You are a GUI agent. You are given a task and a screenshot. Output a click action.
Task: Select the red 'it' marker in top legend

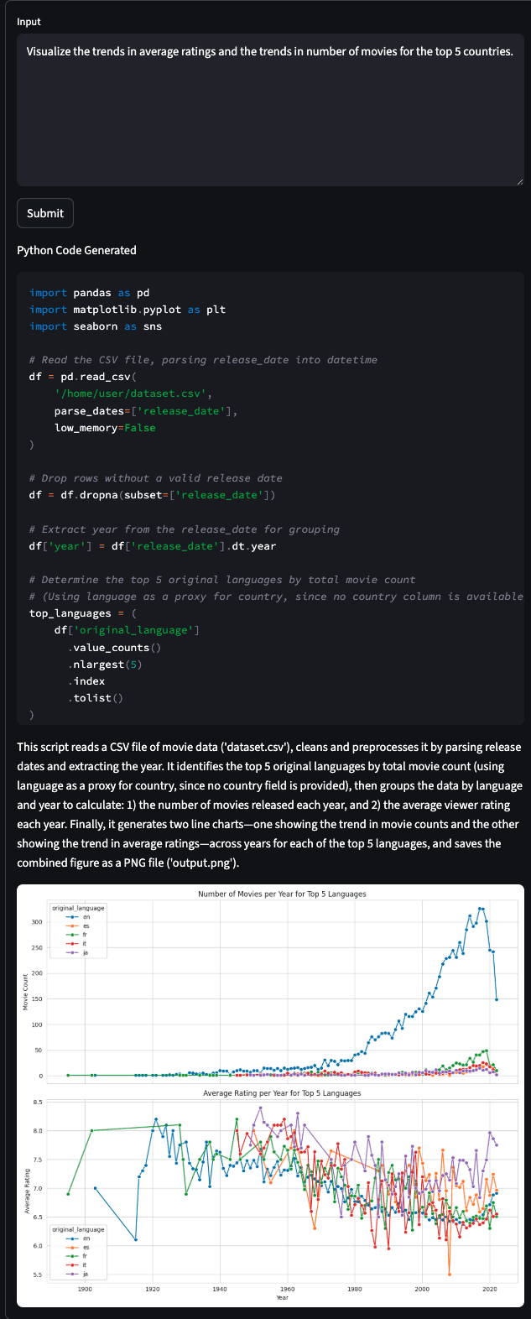pos(71,943)
